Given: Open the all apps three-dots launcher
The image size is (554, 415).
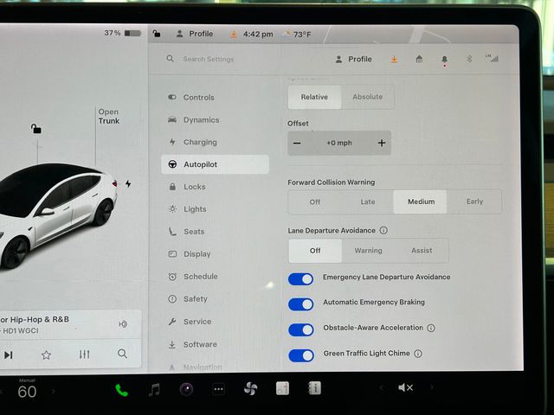Looking at the screenshot, I should coord(219,390).
